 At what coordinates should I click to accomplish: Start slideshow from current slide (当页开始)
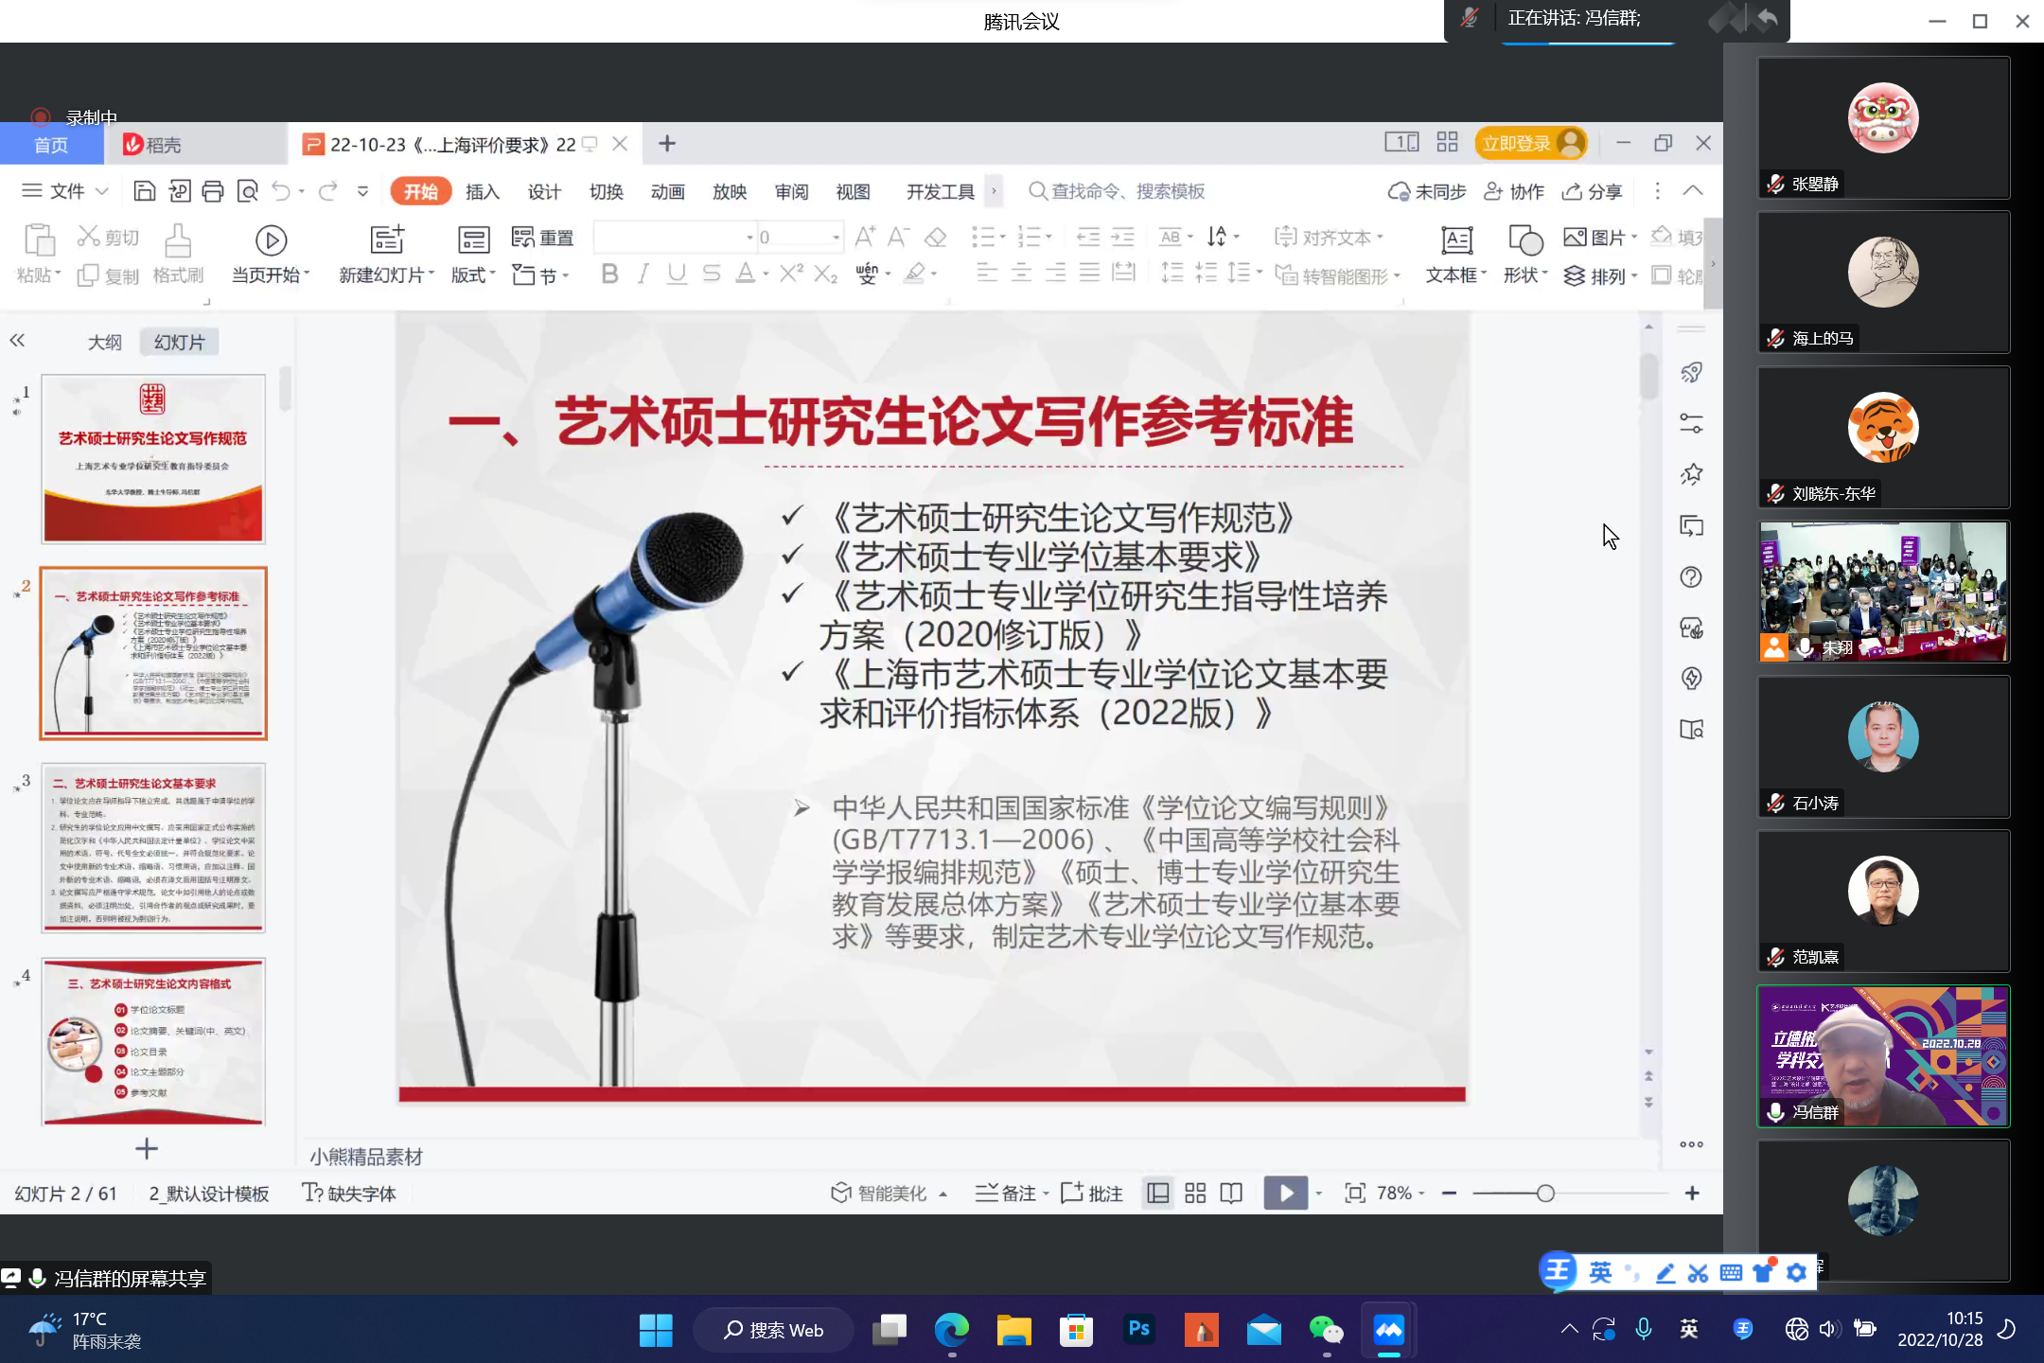271,241
